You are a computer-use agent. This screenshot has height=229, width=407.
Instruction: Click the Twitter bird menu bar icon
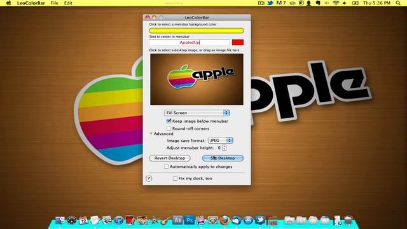pos(270,3)
